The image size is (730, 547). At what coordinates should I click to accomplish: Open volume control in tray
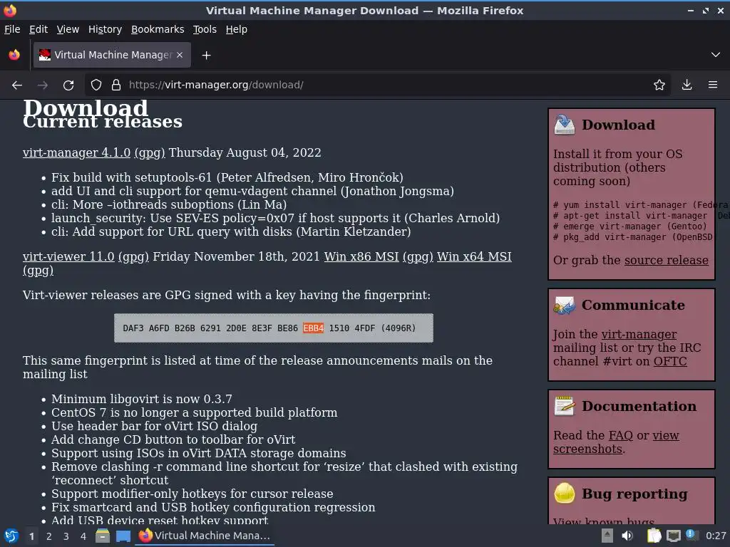[x=627, y=536]
